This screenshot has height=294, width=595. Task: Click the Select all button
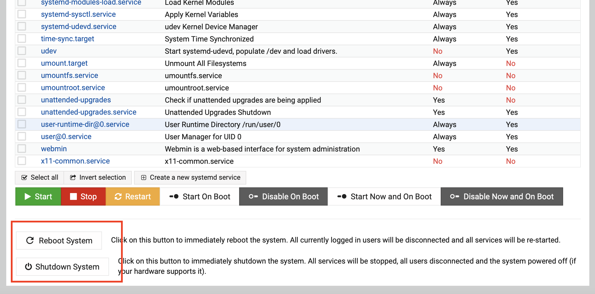[x=40, y=177]
